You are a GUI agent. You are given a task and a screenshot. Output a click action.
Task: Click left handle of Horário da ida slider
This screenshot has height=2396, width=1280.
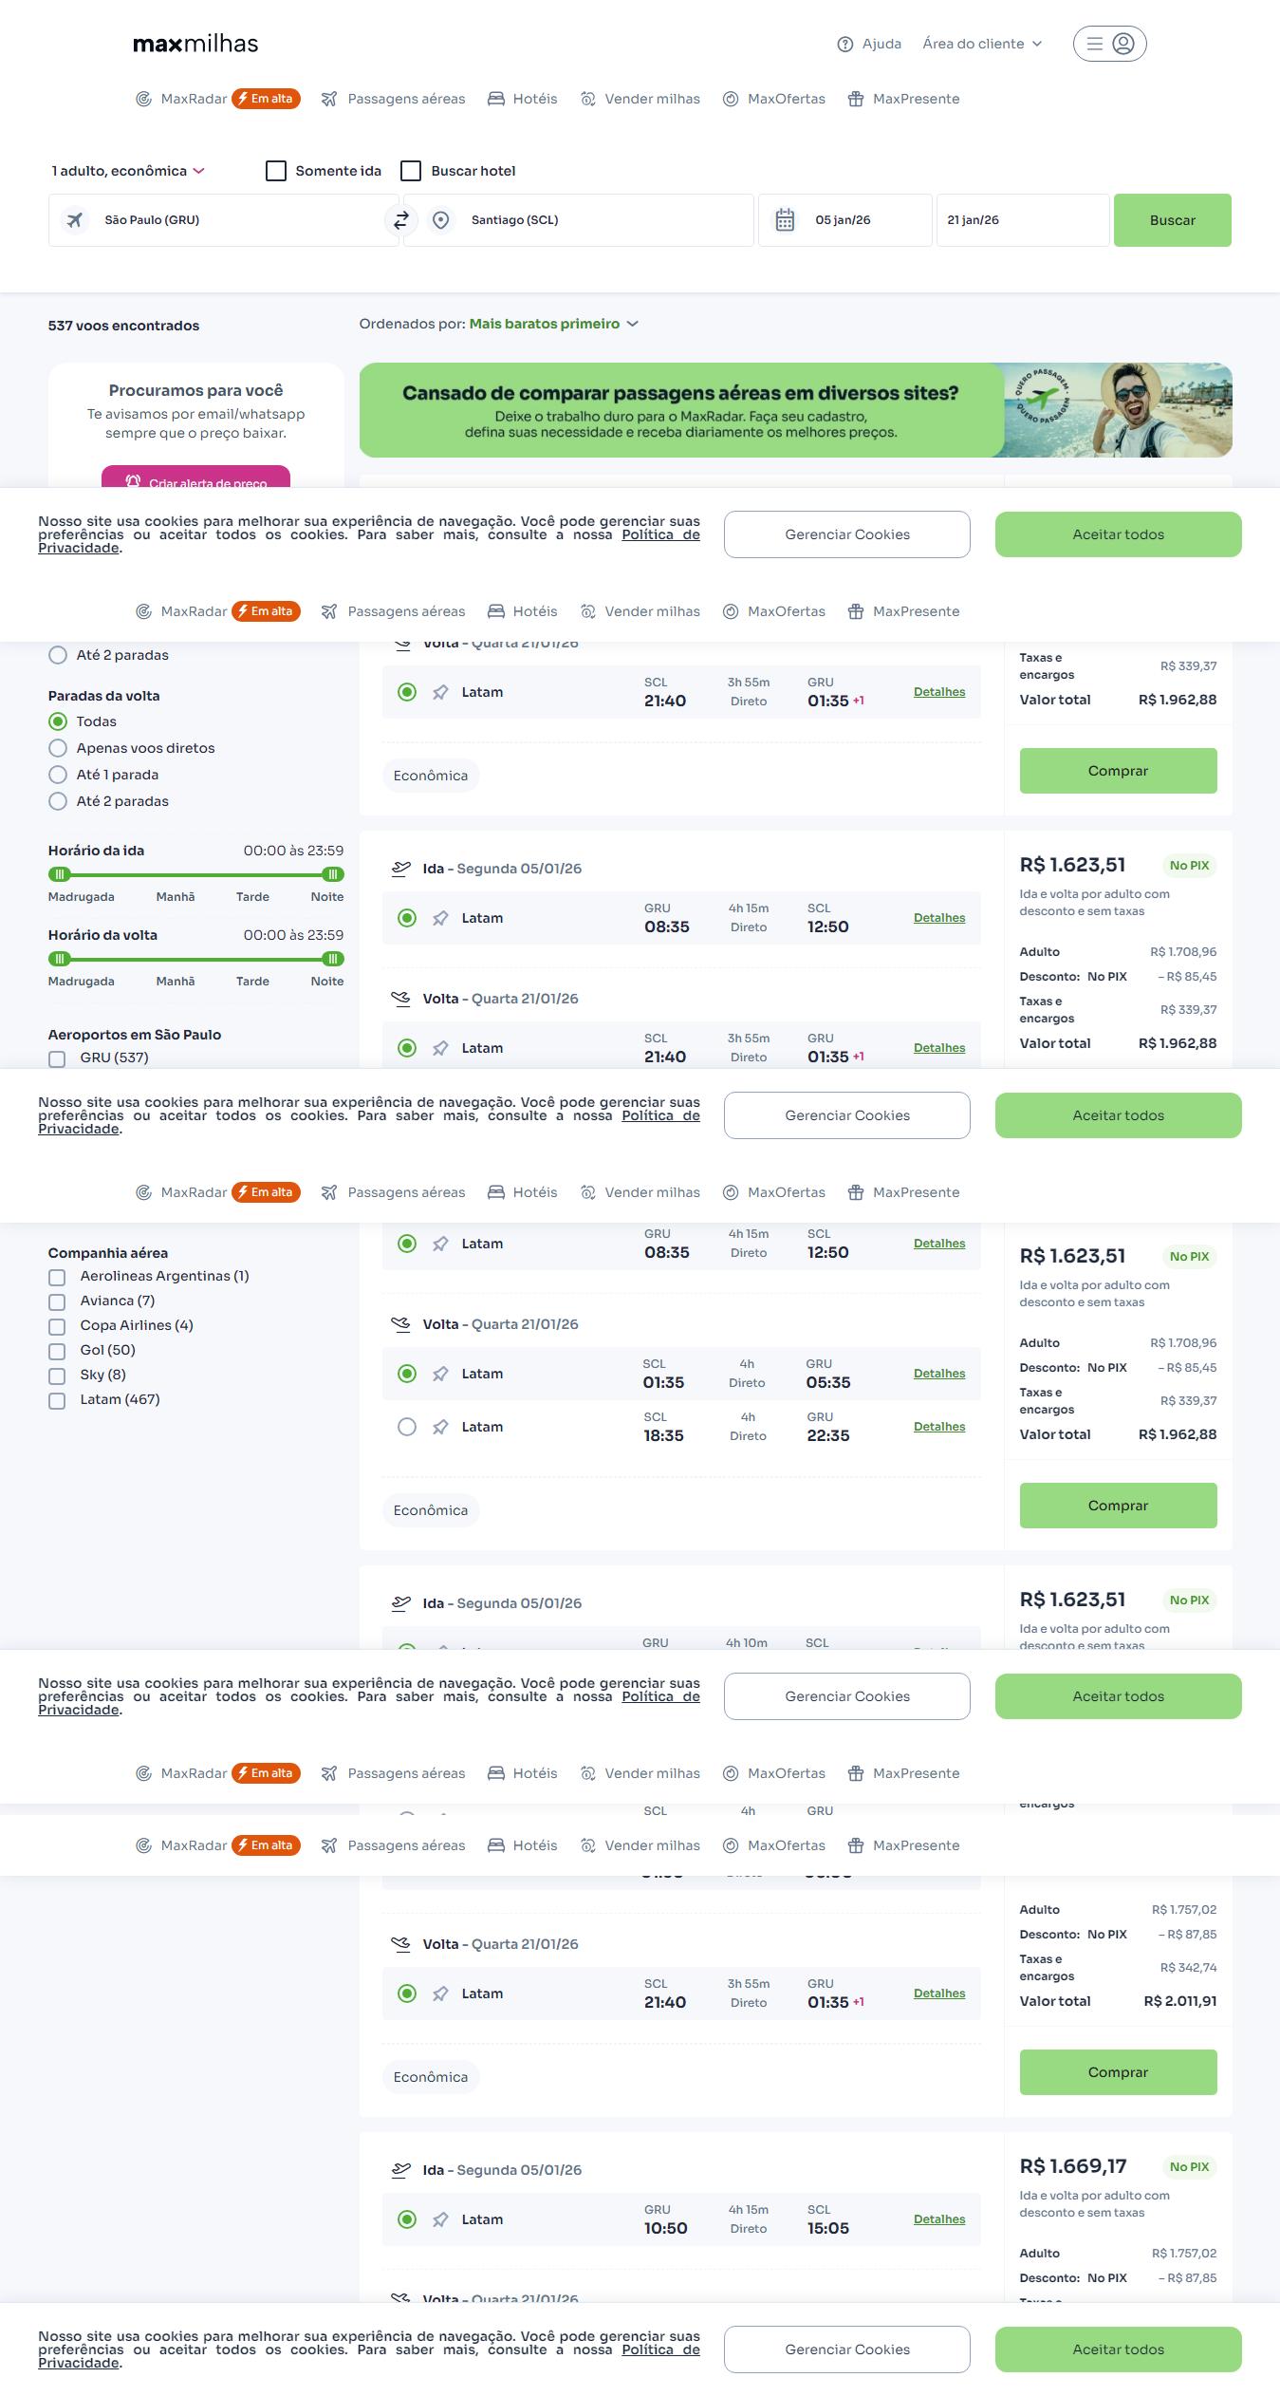(x=60, y=874)
